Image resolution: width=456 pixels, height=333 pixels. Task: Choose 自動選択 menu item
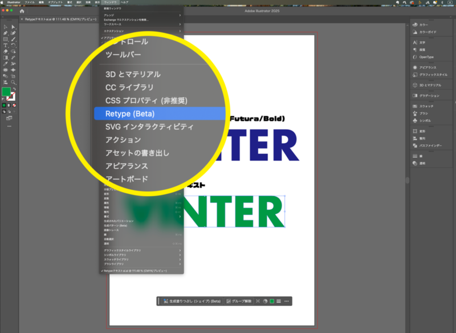141,239
